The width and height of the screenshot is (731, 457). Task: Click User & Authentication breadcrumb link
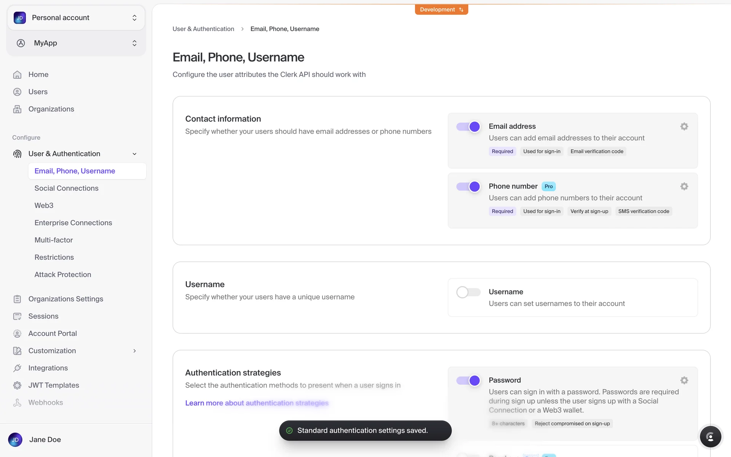click(203, 29)
